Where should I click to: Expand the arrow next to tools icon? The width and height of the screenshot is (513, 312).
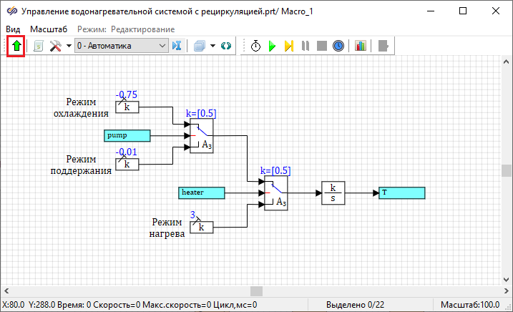click(69, 46)
